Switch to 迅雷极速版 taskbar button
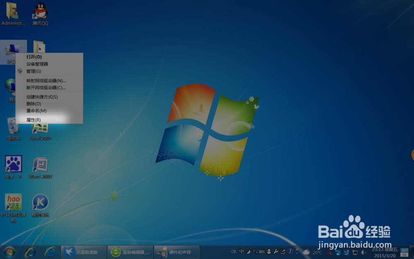This screenshot has height=259, width=414. [84, 252]
